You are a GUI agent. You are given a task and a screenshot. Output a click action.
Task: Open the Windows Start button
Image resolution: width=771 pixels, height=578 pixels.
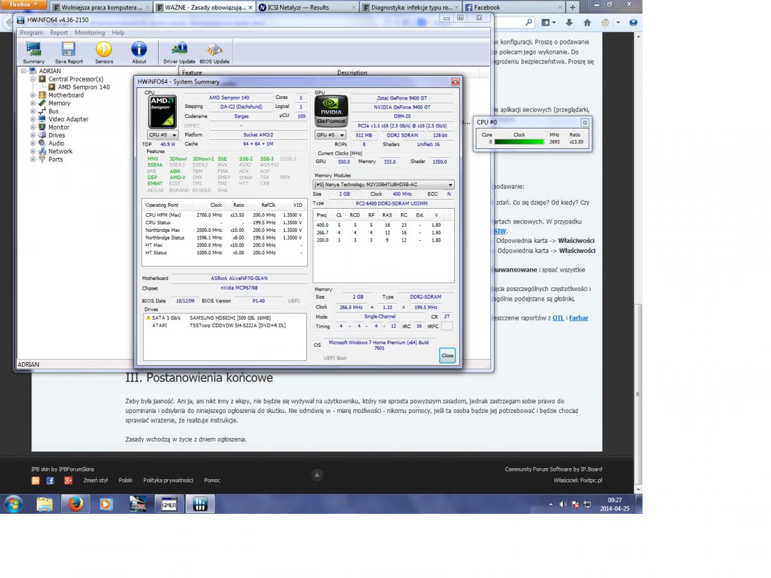pyautogui.click(x=13, y=504)
